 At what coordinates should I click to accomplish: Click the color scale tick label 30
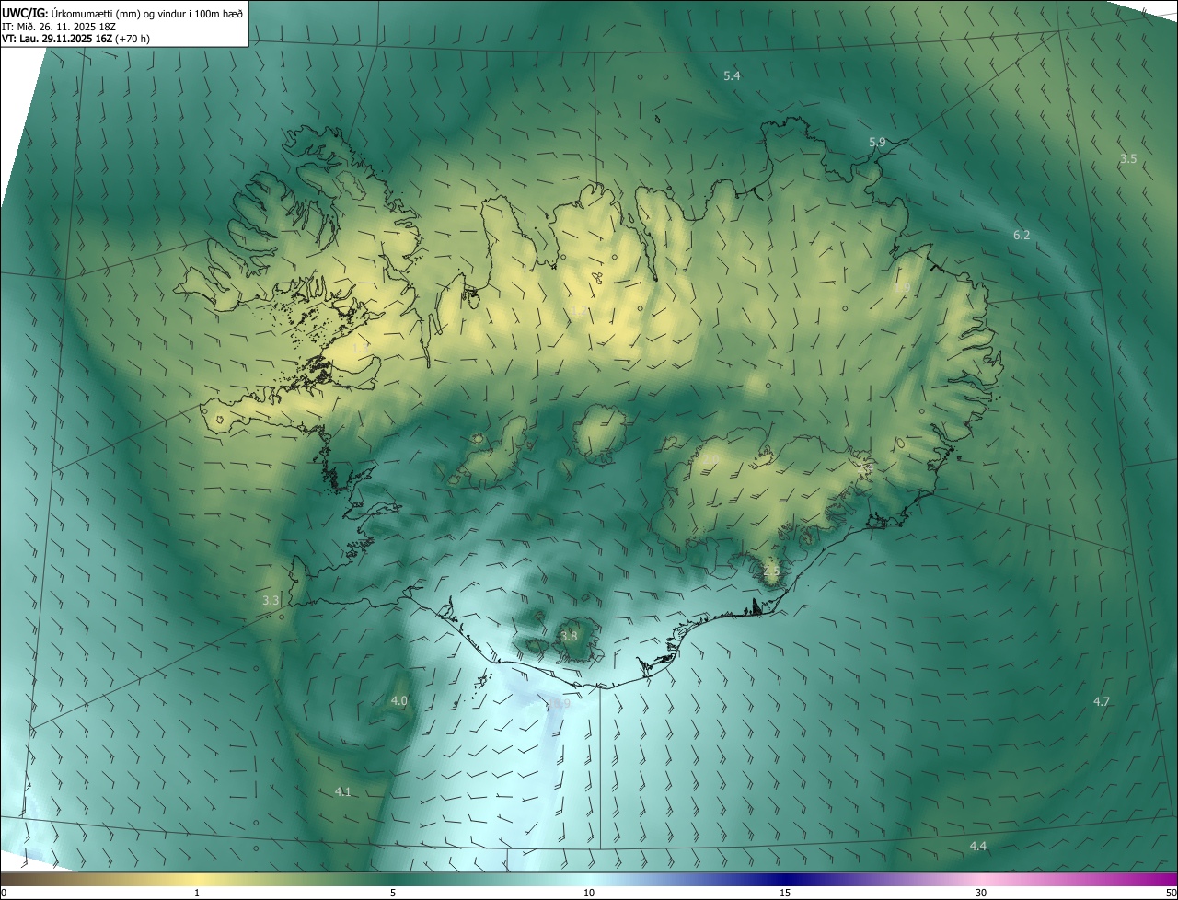point(981,893)
